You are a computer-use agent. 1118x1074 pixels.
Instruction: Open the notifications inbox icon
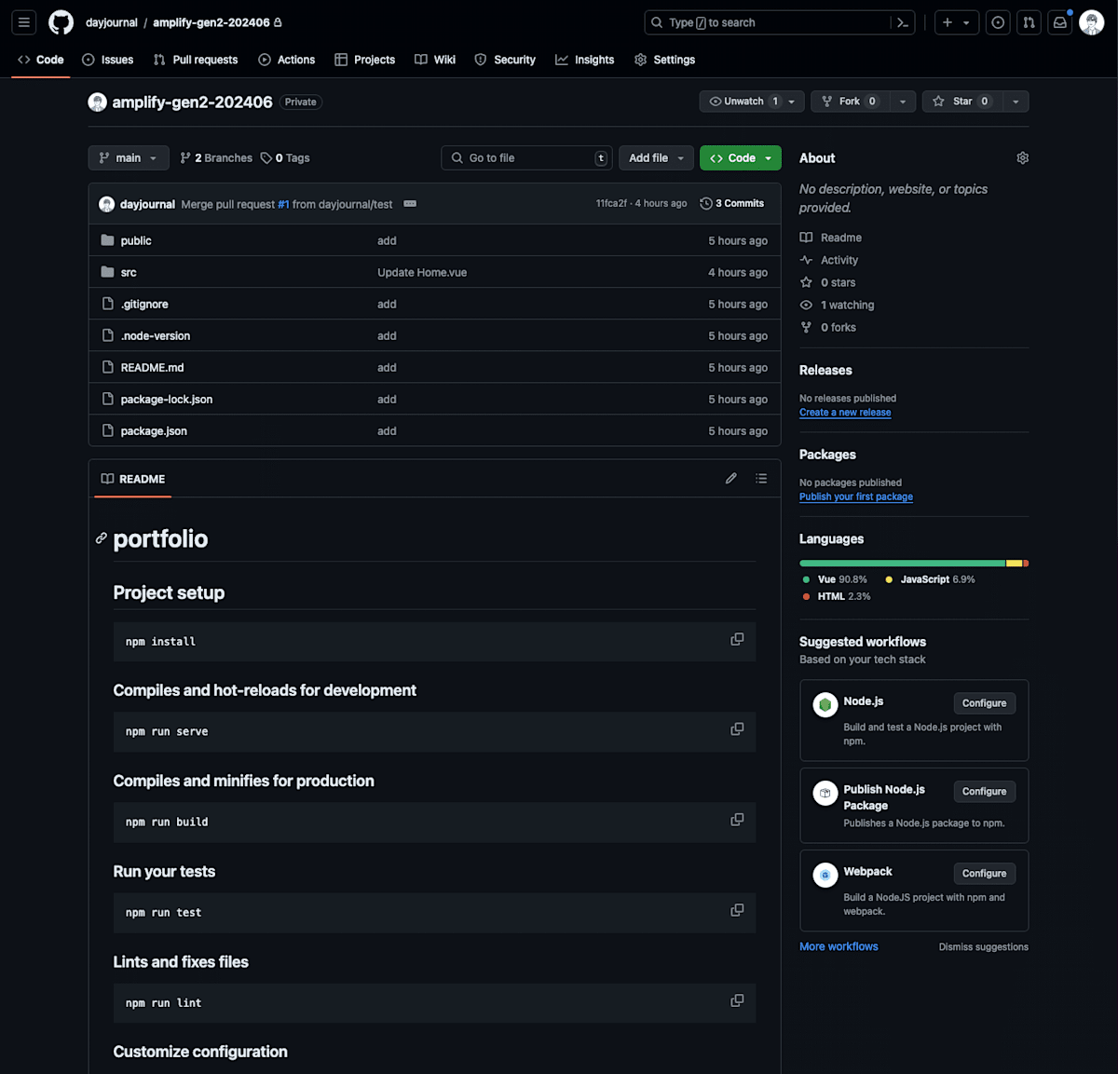[1060, 22]
